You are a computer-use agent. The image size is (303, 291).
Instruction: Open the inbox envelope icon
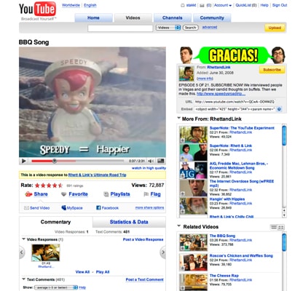click(x=202, y=5)
